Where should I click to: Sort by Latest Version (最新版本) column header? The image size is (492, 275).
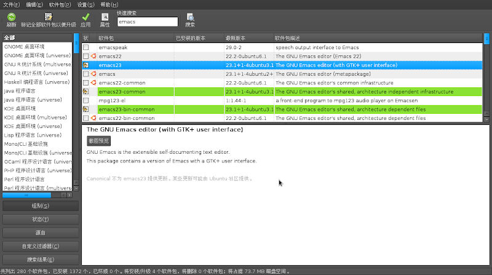click(249, 38)
